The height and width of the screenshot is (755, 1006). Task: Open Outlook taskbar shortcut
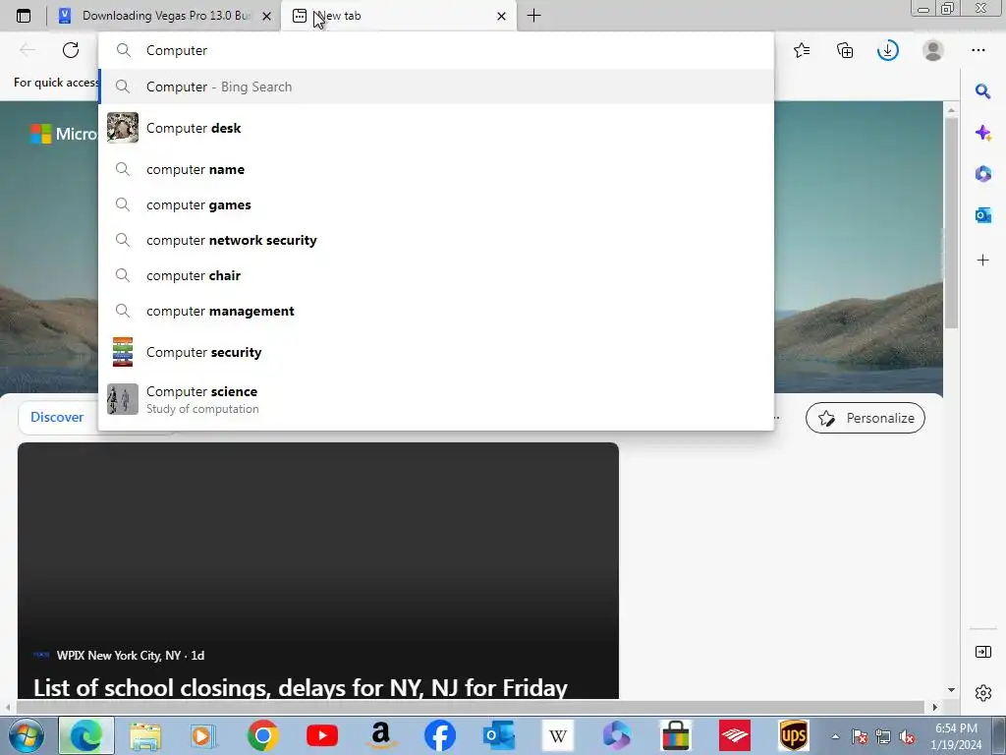pos(499,735)
